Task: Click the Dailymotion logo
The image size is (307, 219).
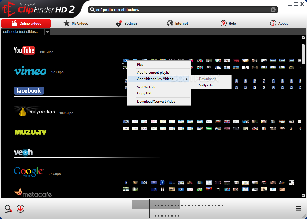Action: 35,111
